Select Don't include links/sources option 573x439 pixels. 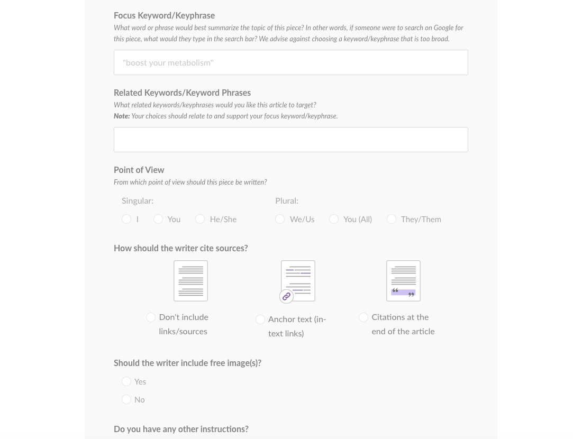point(151,317)
